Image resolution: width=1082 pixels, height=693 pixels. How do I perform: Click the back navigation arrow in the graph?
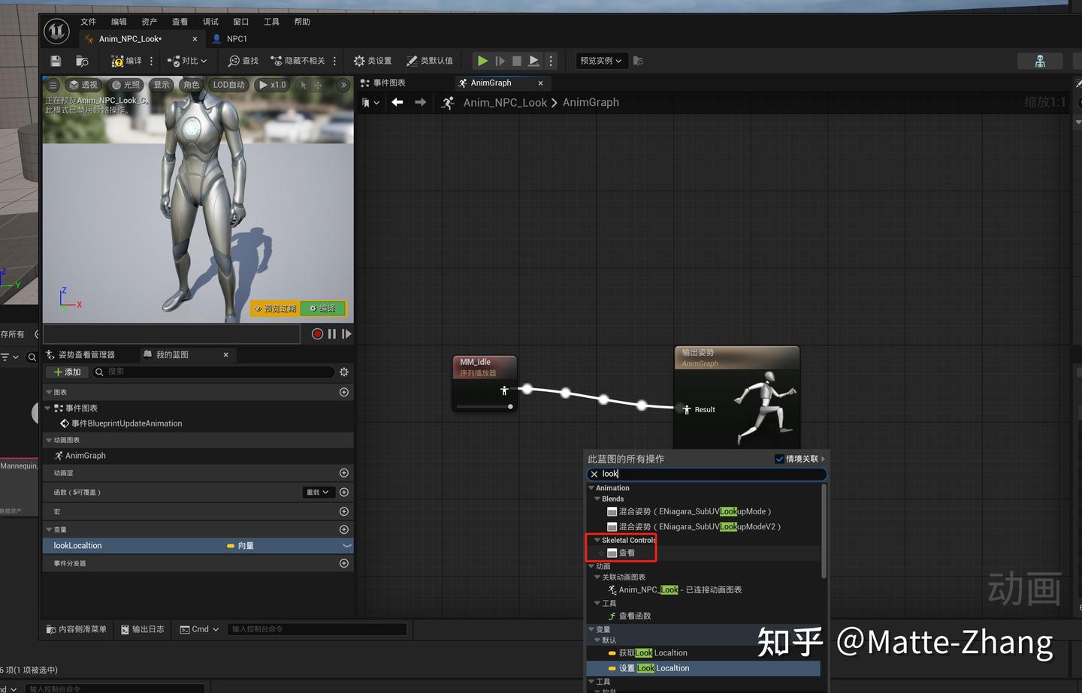(x=397, y=102)
